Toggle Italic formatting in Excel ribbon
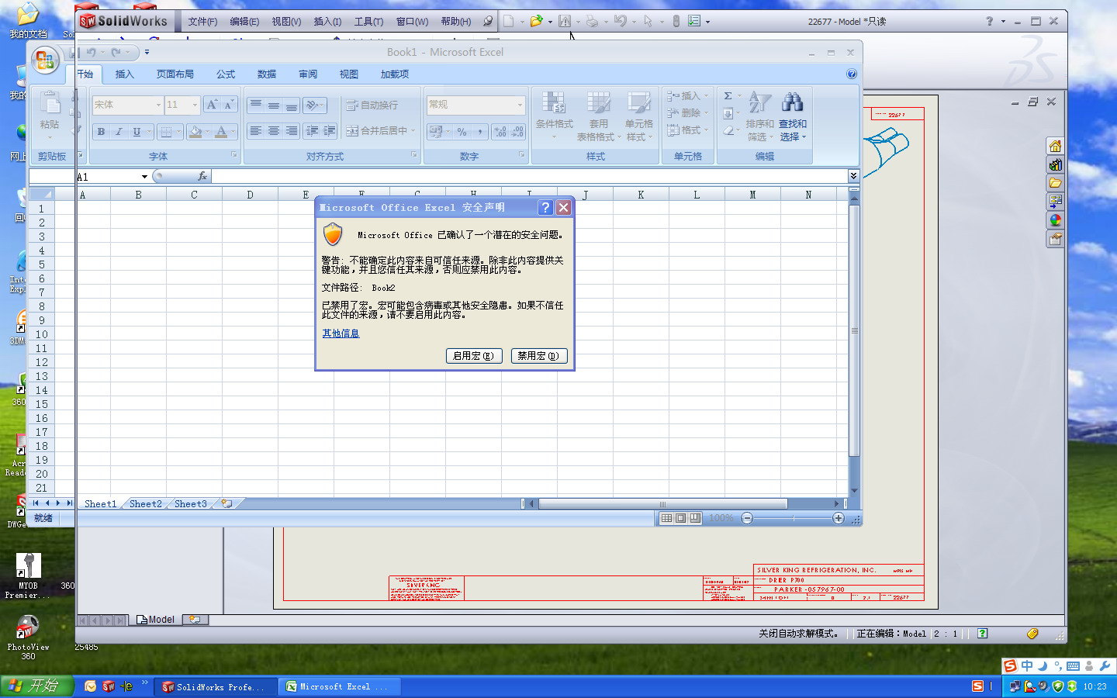 click(119, 132)
